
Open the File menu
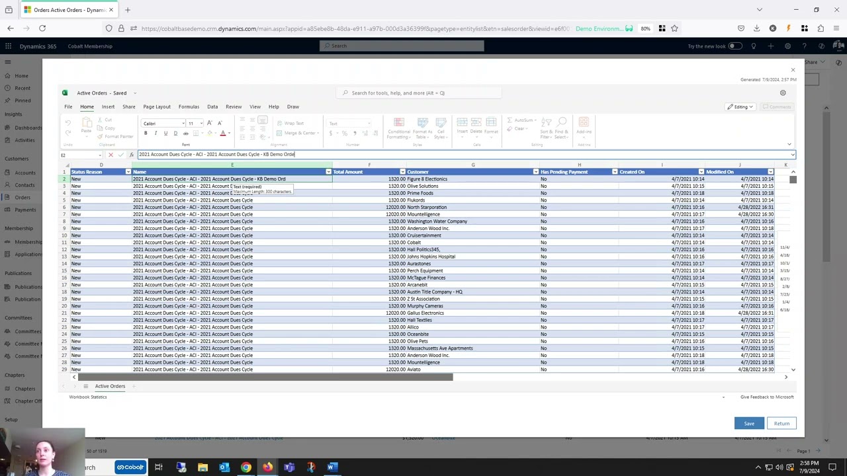[68, 106]
